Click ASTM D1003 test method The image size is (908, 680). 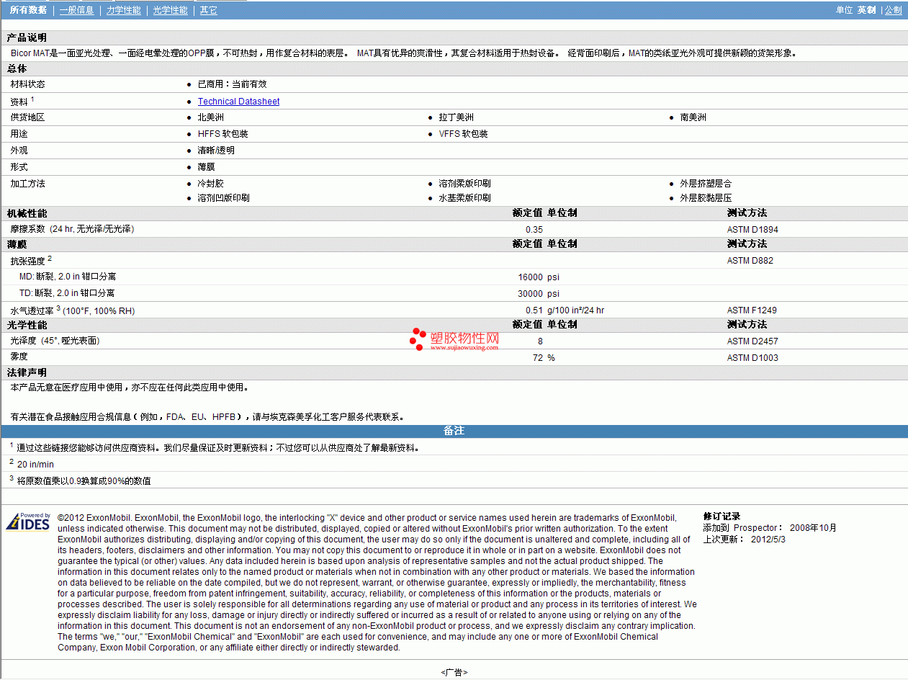point(752,358)
